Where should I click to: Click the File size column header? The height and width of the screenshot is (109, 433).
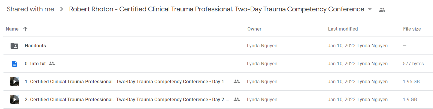click(x=412, y=29)
